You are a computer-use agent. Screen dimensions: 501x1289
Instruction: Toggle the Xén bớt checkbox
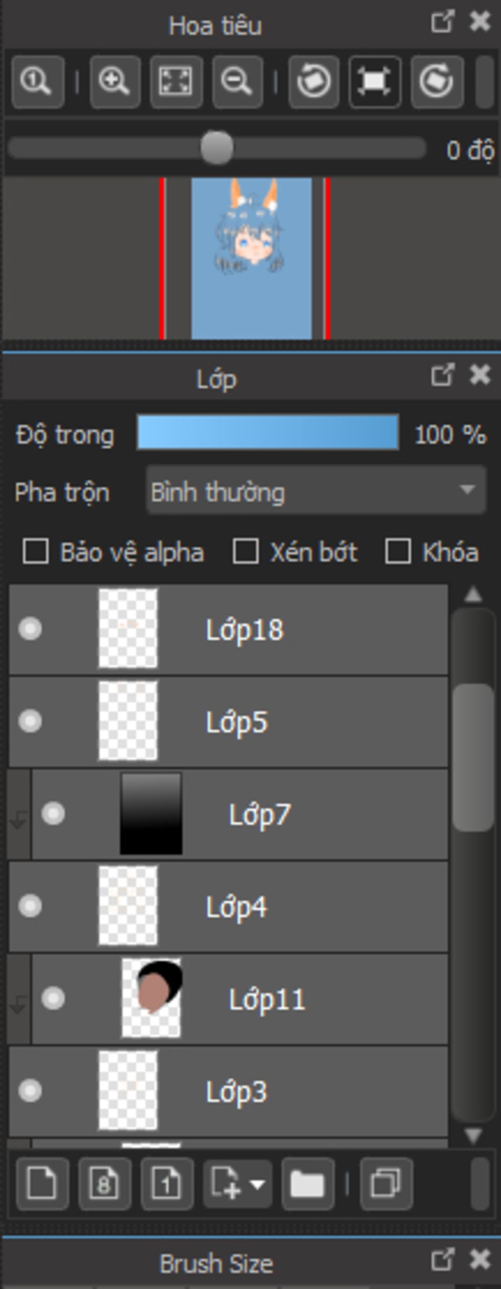246,551
